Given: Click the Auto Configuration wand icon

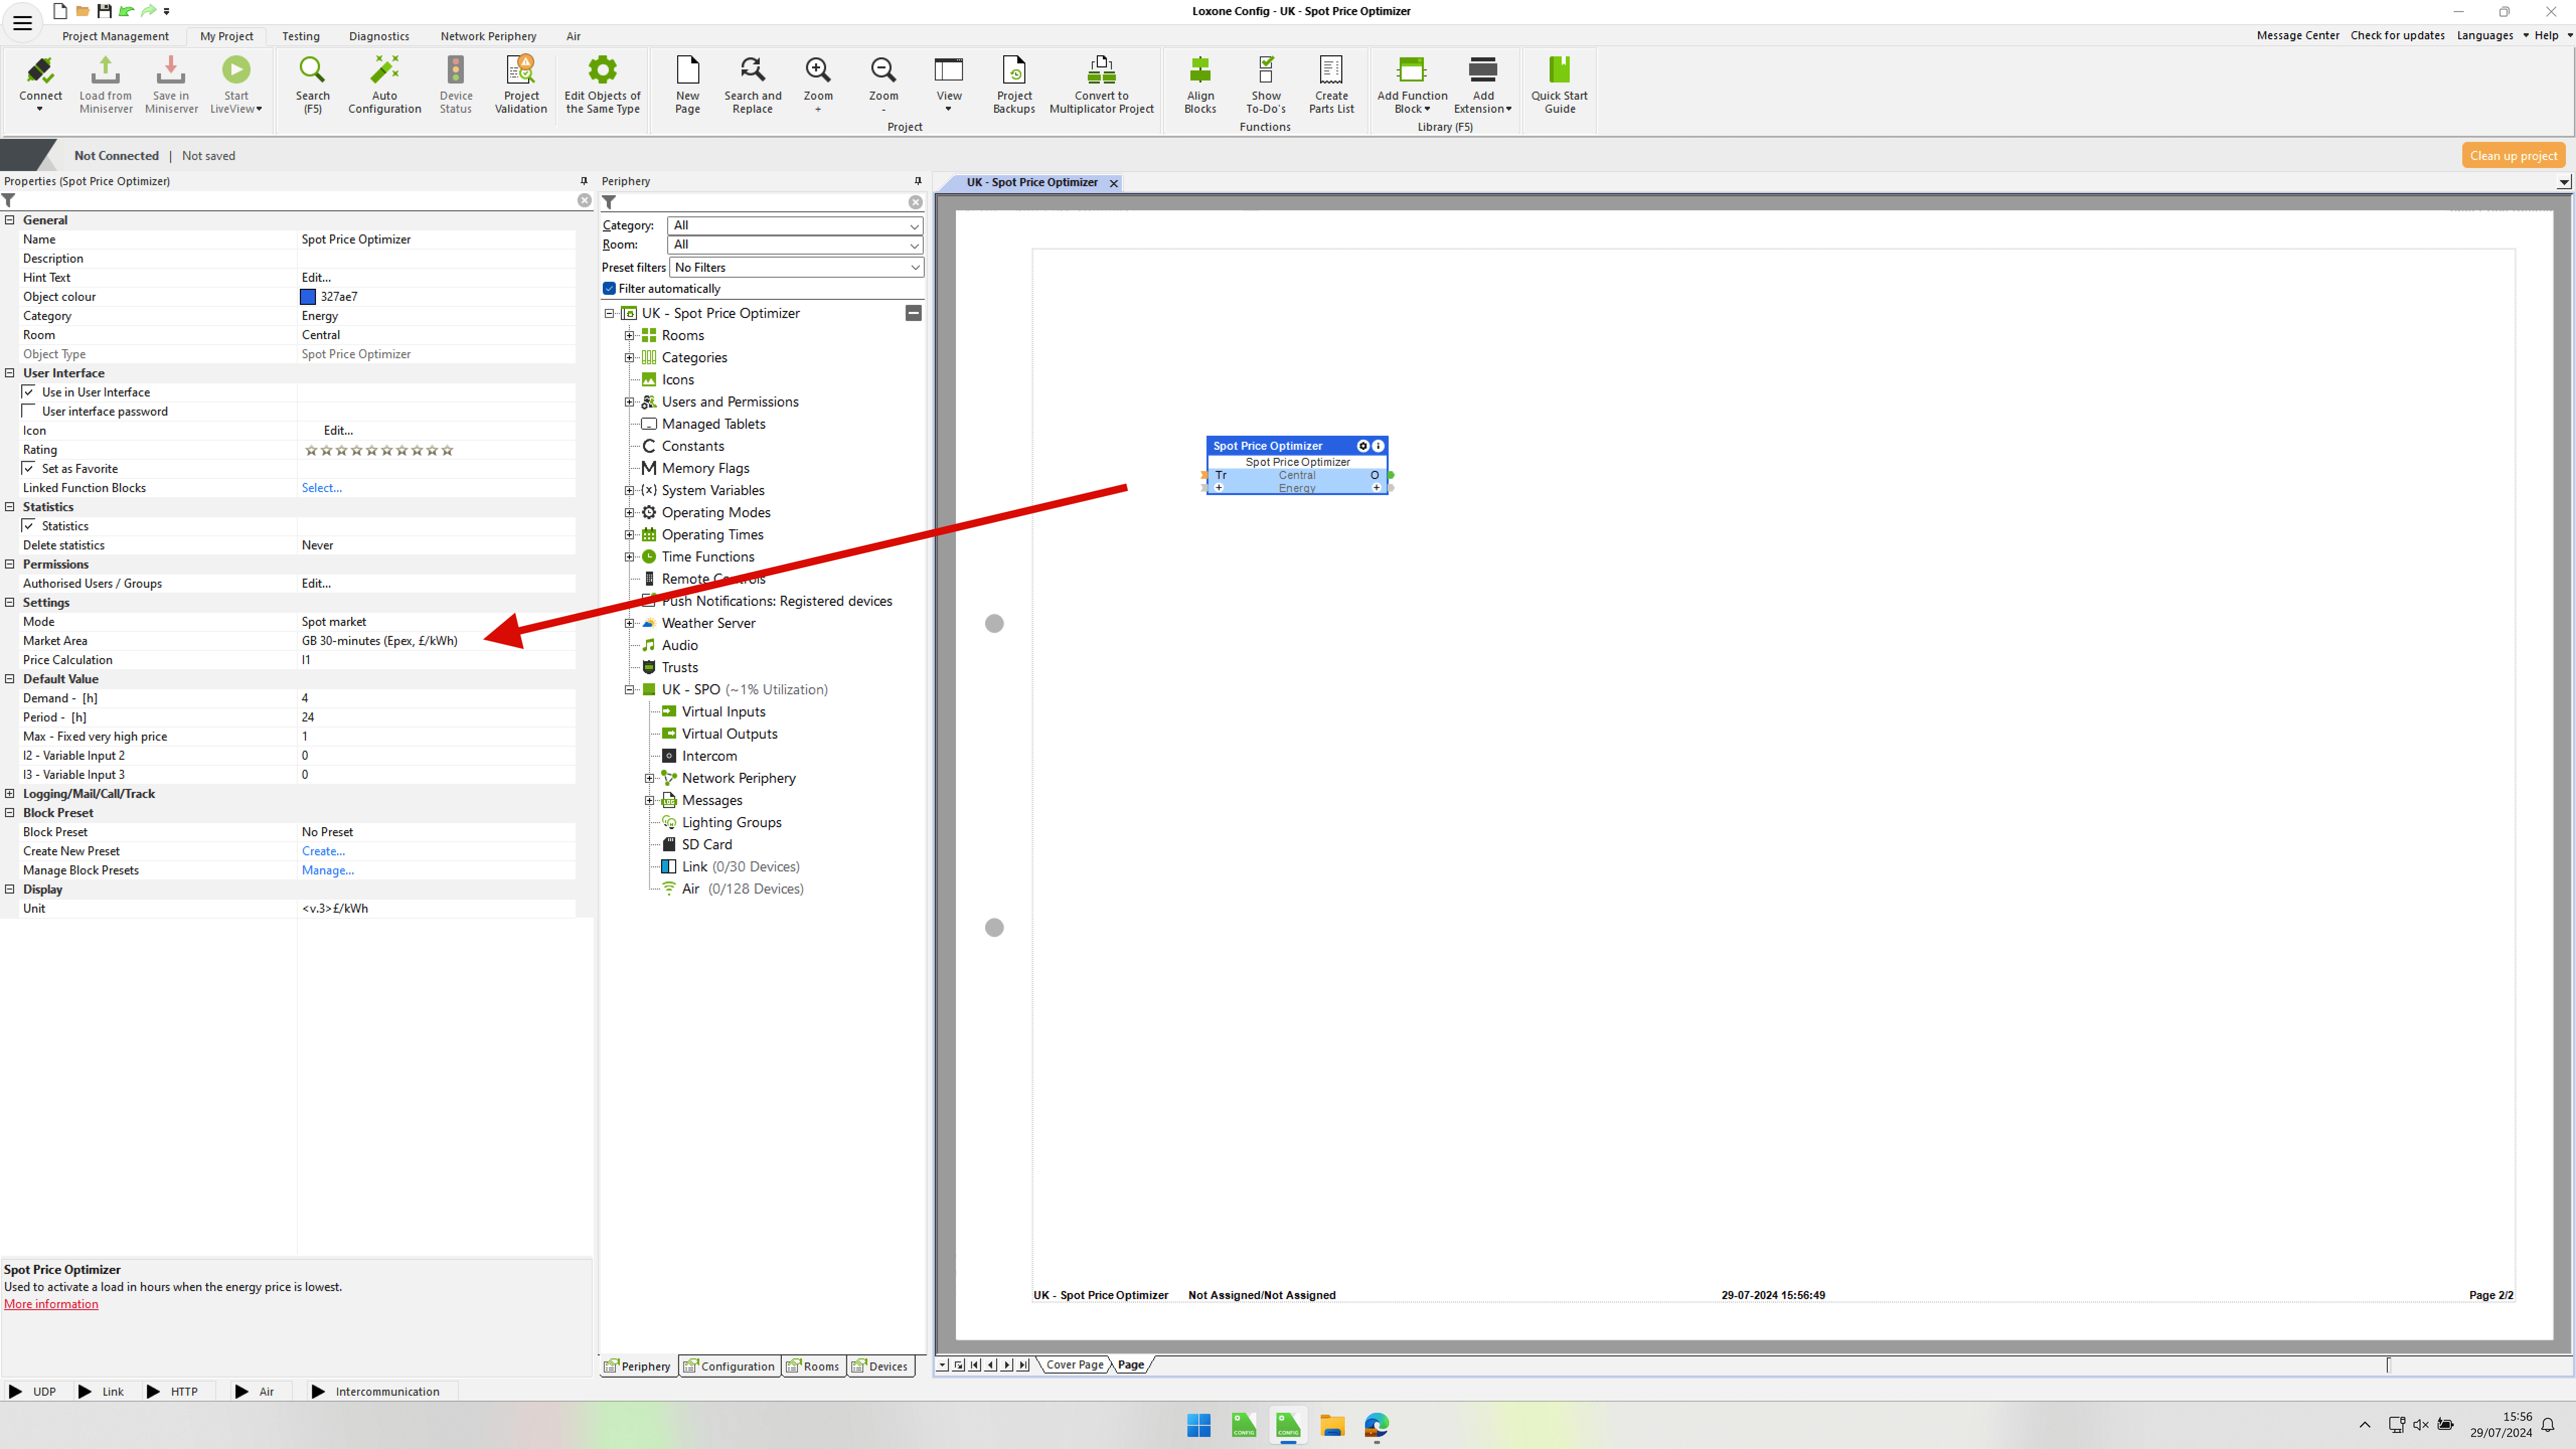Looking at the screenshot, I should pos(384,71).
